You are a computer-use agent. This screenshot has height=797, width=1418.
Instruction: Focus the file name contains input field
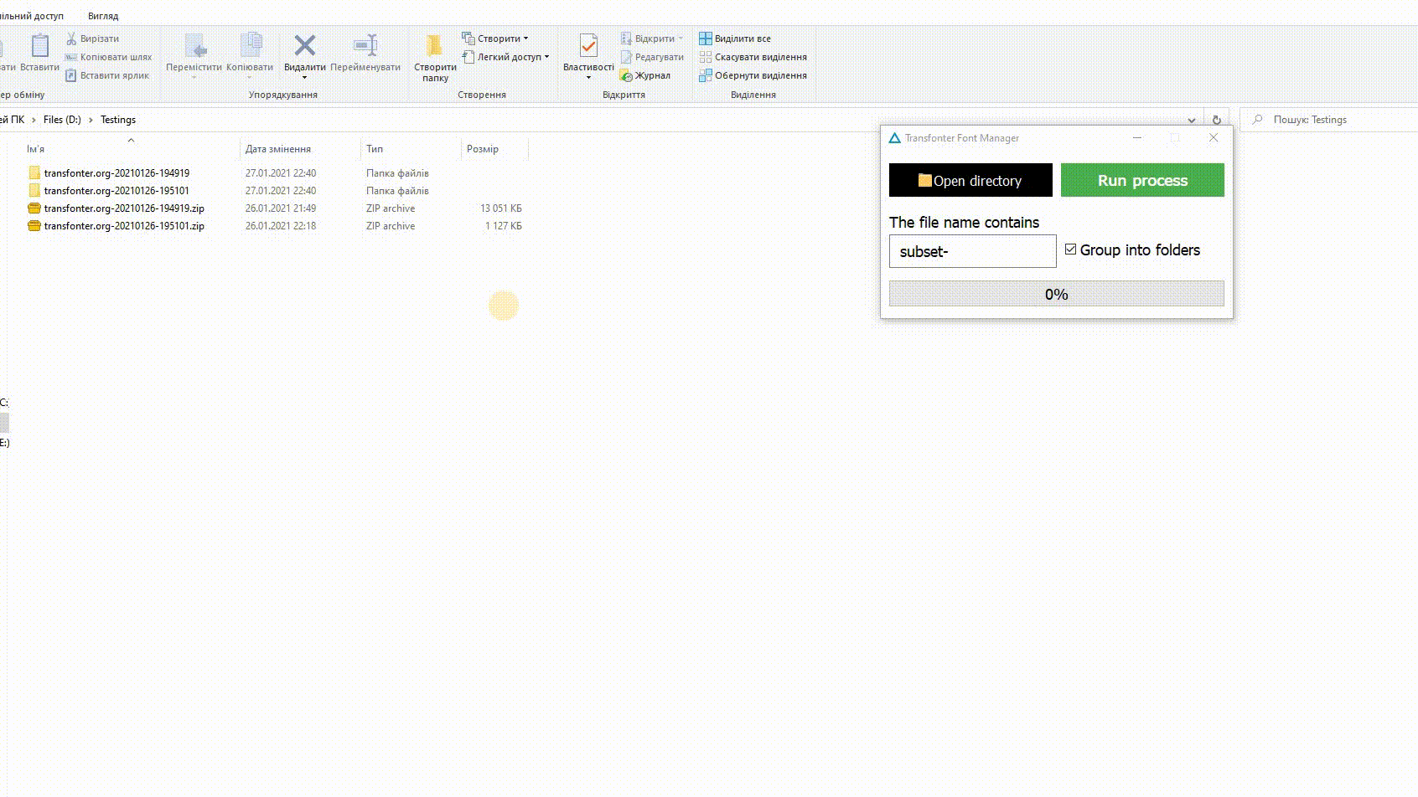pyautogui.click(x=972, y=251)
